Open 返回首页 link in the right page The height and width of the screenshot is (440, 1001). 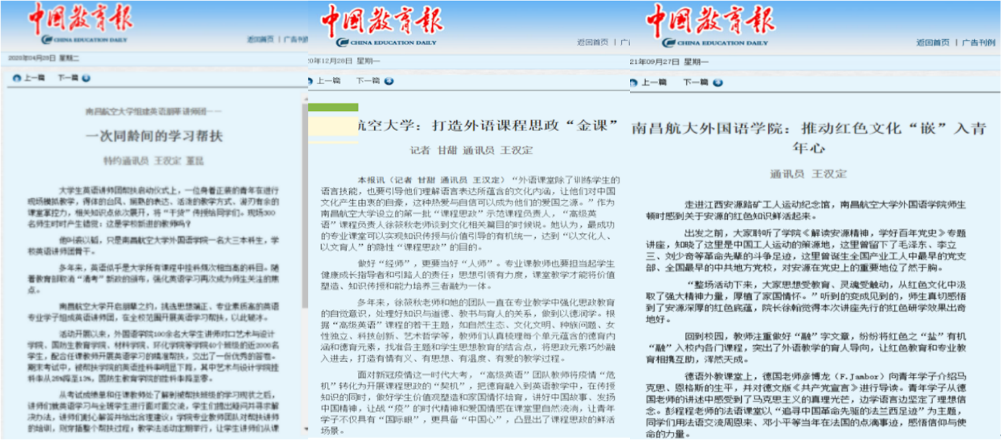pyautogui.click(x=933, y=43)
